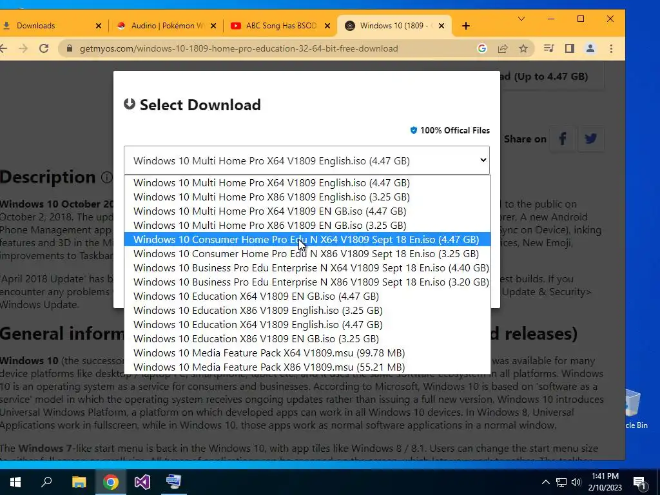
Task: Choose Business Pro Edu Enterprise N X64 option
Action: tap(307, 267)
